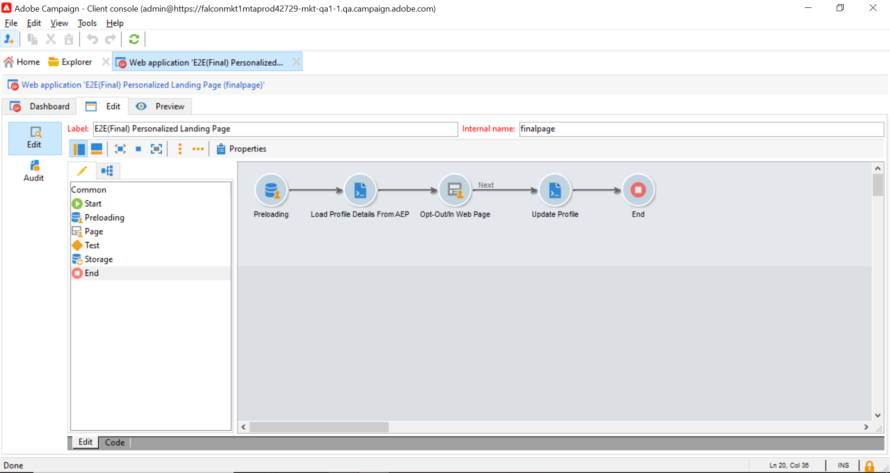
Task: Close the Web application tab
Action: click(x=296, y=62)
